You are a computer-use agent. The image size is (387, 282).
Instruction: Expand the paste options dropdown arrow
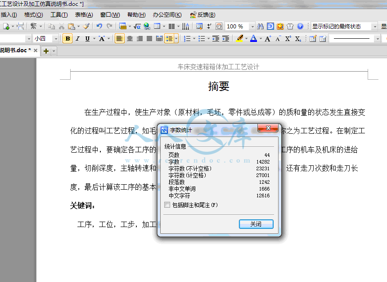78,26
